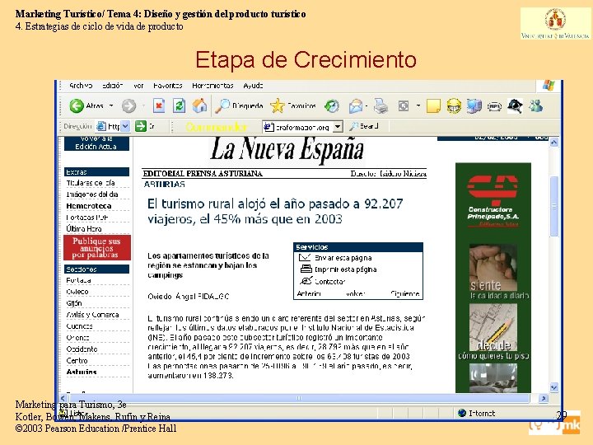Click the volver link in Servicios

pyautogui.click(x=355, y=293)
